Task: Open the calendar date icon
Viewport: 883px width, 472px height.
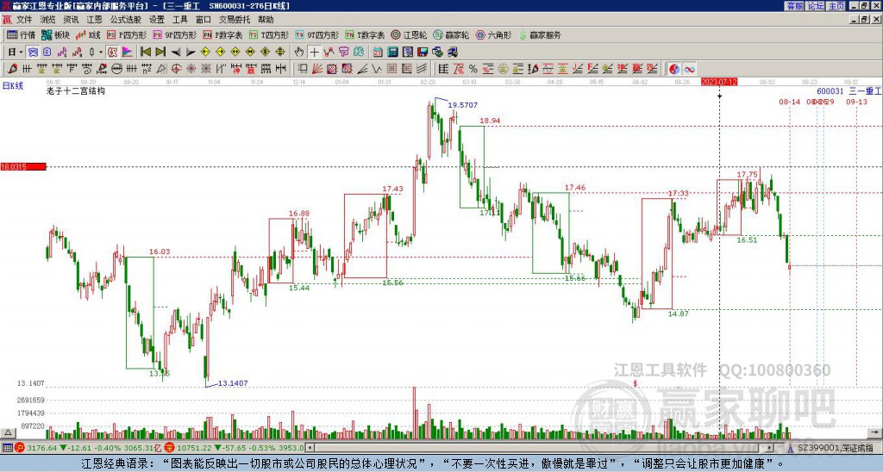Action: [378, 53]
